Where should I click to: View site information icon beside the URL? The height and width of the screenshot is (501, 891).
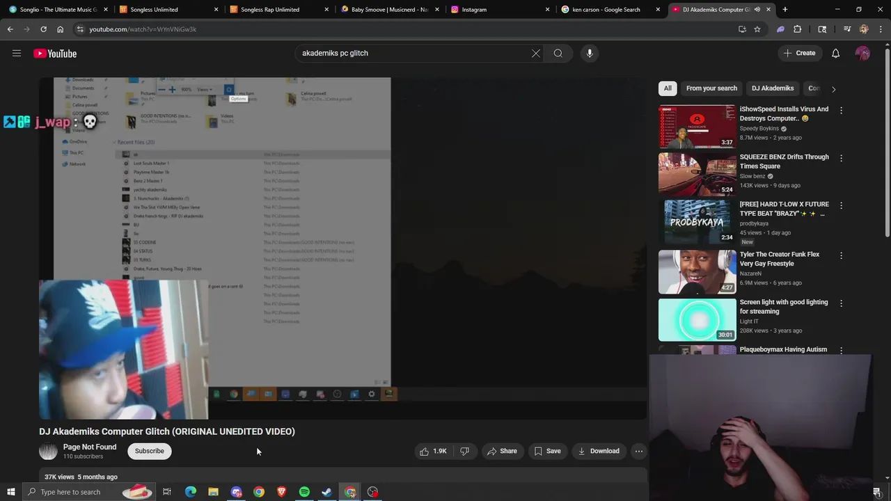coord(80,29)
